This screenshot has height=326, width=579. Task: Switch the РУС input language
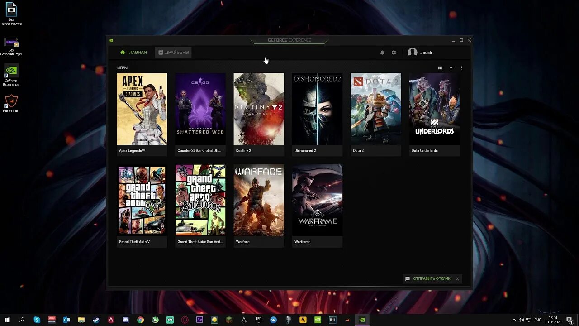coord(538,320)
